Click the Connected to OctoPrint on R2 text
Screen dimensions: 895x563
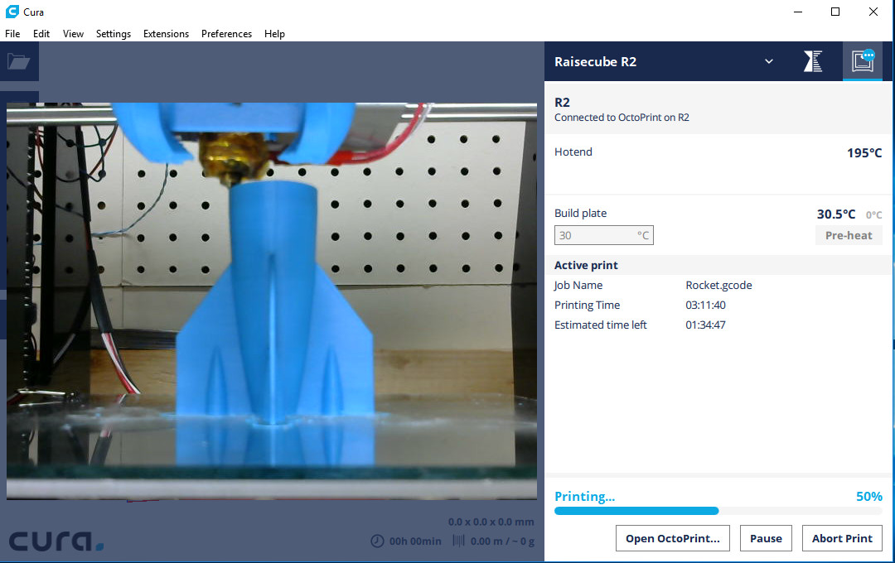[x=622, y=118]
